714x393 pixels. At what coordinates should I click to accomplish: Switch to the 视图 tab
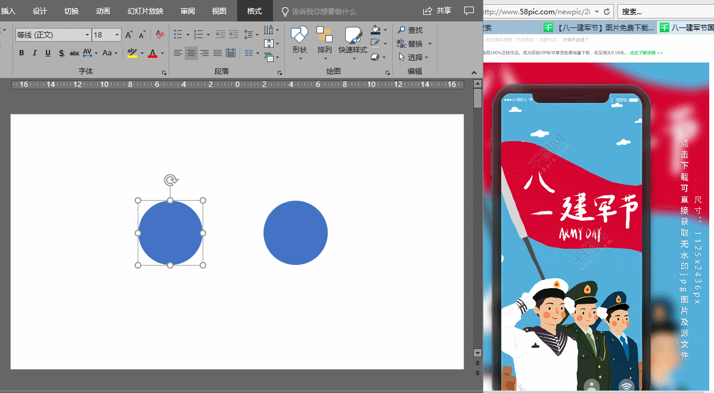tap(219, 11)
